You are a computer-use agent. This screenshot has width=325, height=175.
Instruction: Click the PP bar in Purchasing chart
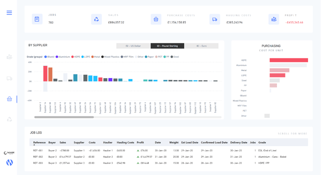pos(273,86)
